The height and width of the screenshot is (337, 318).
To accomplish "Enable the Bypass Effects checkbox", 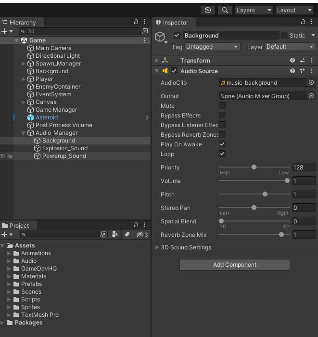I will coord(222,115).
